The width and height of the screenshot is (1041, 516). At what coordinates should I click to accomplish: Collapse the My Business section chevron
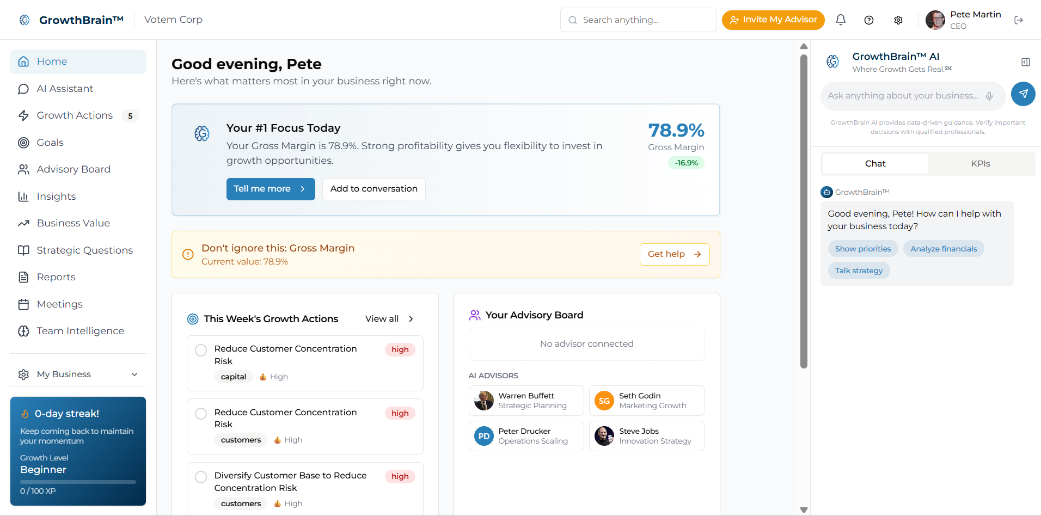click(x=134, y=374)
